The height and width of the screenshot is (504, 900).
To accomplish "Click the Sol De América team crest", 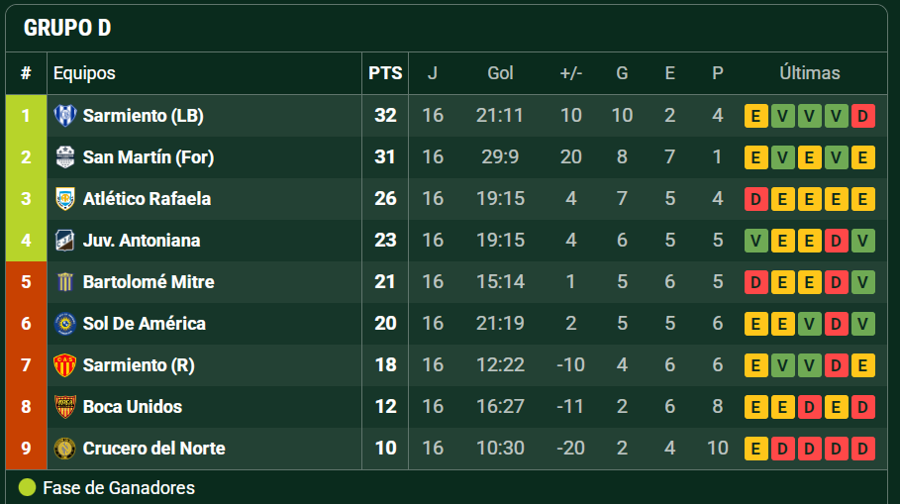I will click(x=64, y=324).
